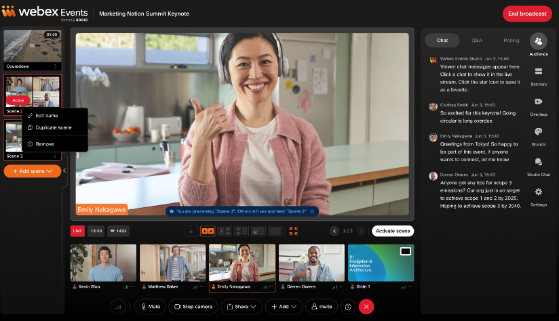Screen dimensions: 559x321
Task: Open the help chat bubble button
Action: point(348,307)
